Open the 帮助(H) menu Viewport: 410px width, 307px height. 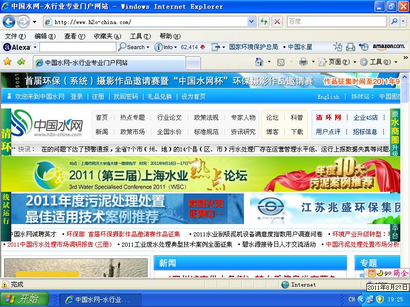click(x=170, y=36)
